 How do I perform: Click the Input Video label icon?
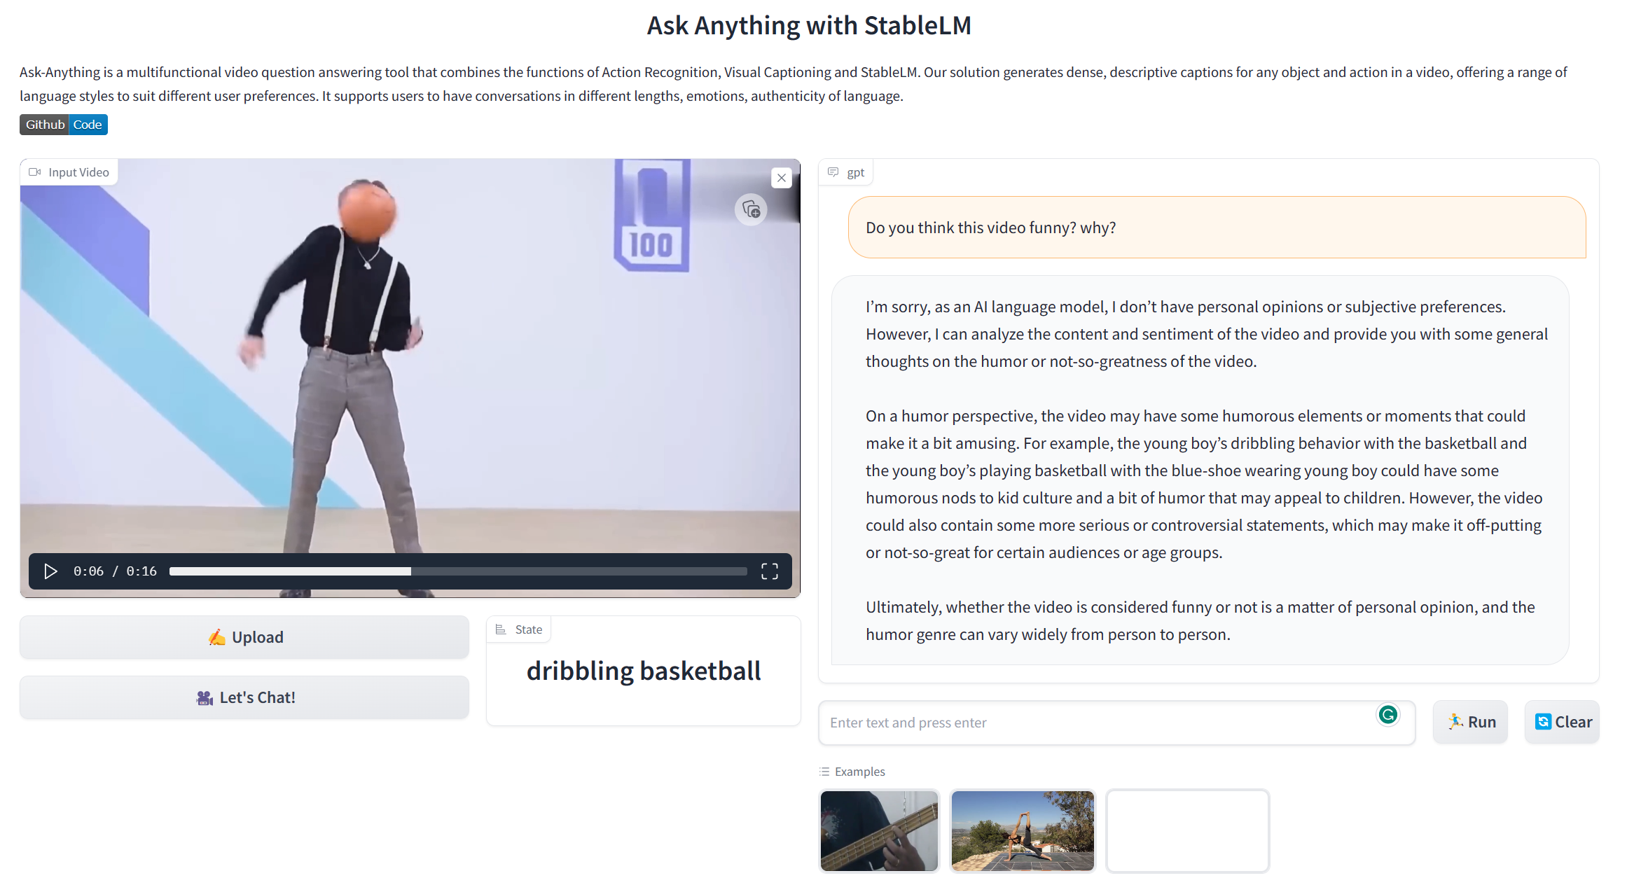tap(34, 172)
